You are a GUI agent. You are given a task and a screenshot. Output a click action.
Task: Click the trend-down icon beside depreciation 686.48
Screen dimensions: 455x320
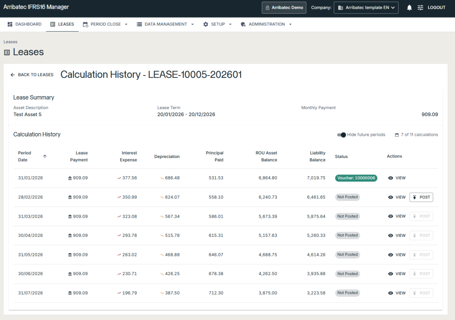coord(162,178)
